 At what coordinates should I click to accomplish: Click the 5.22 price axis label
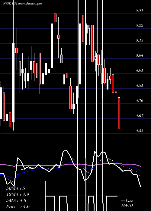click(x=140, y=25)
